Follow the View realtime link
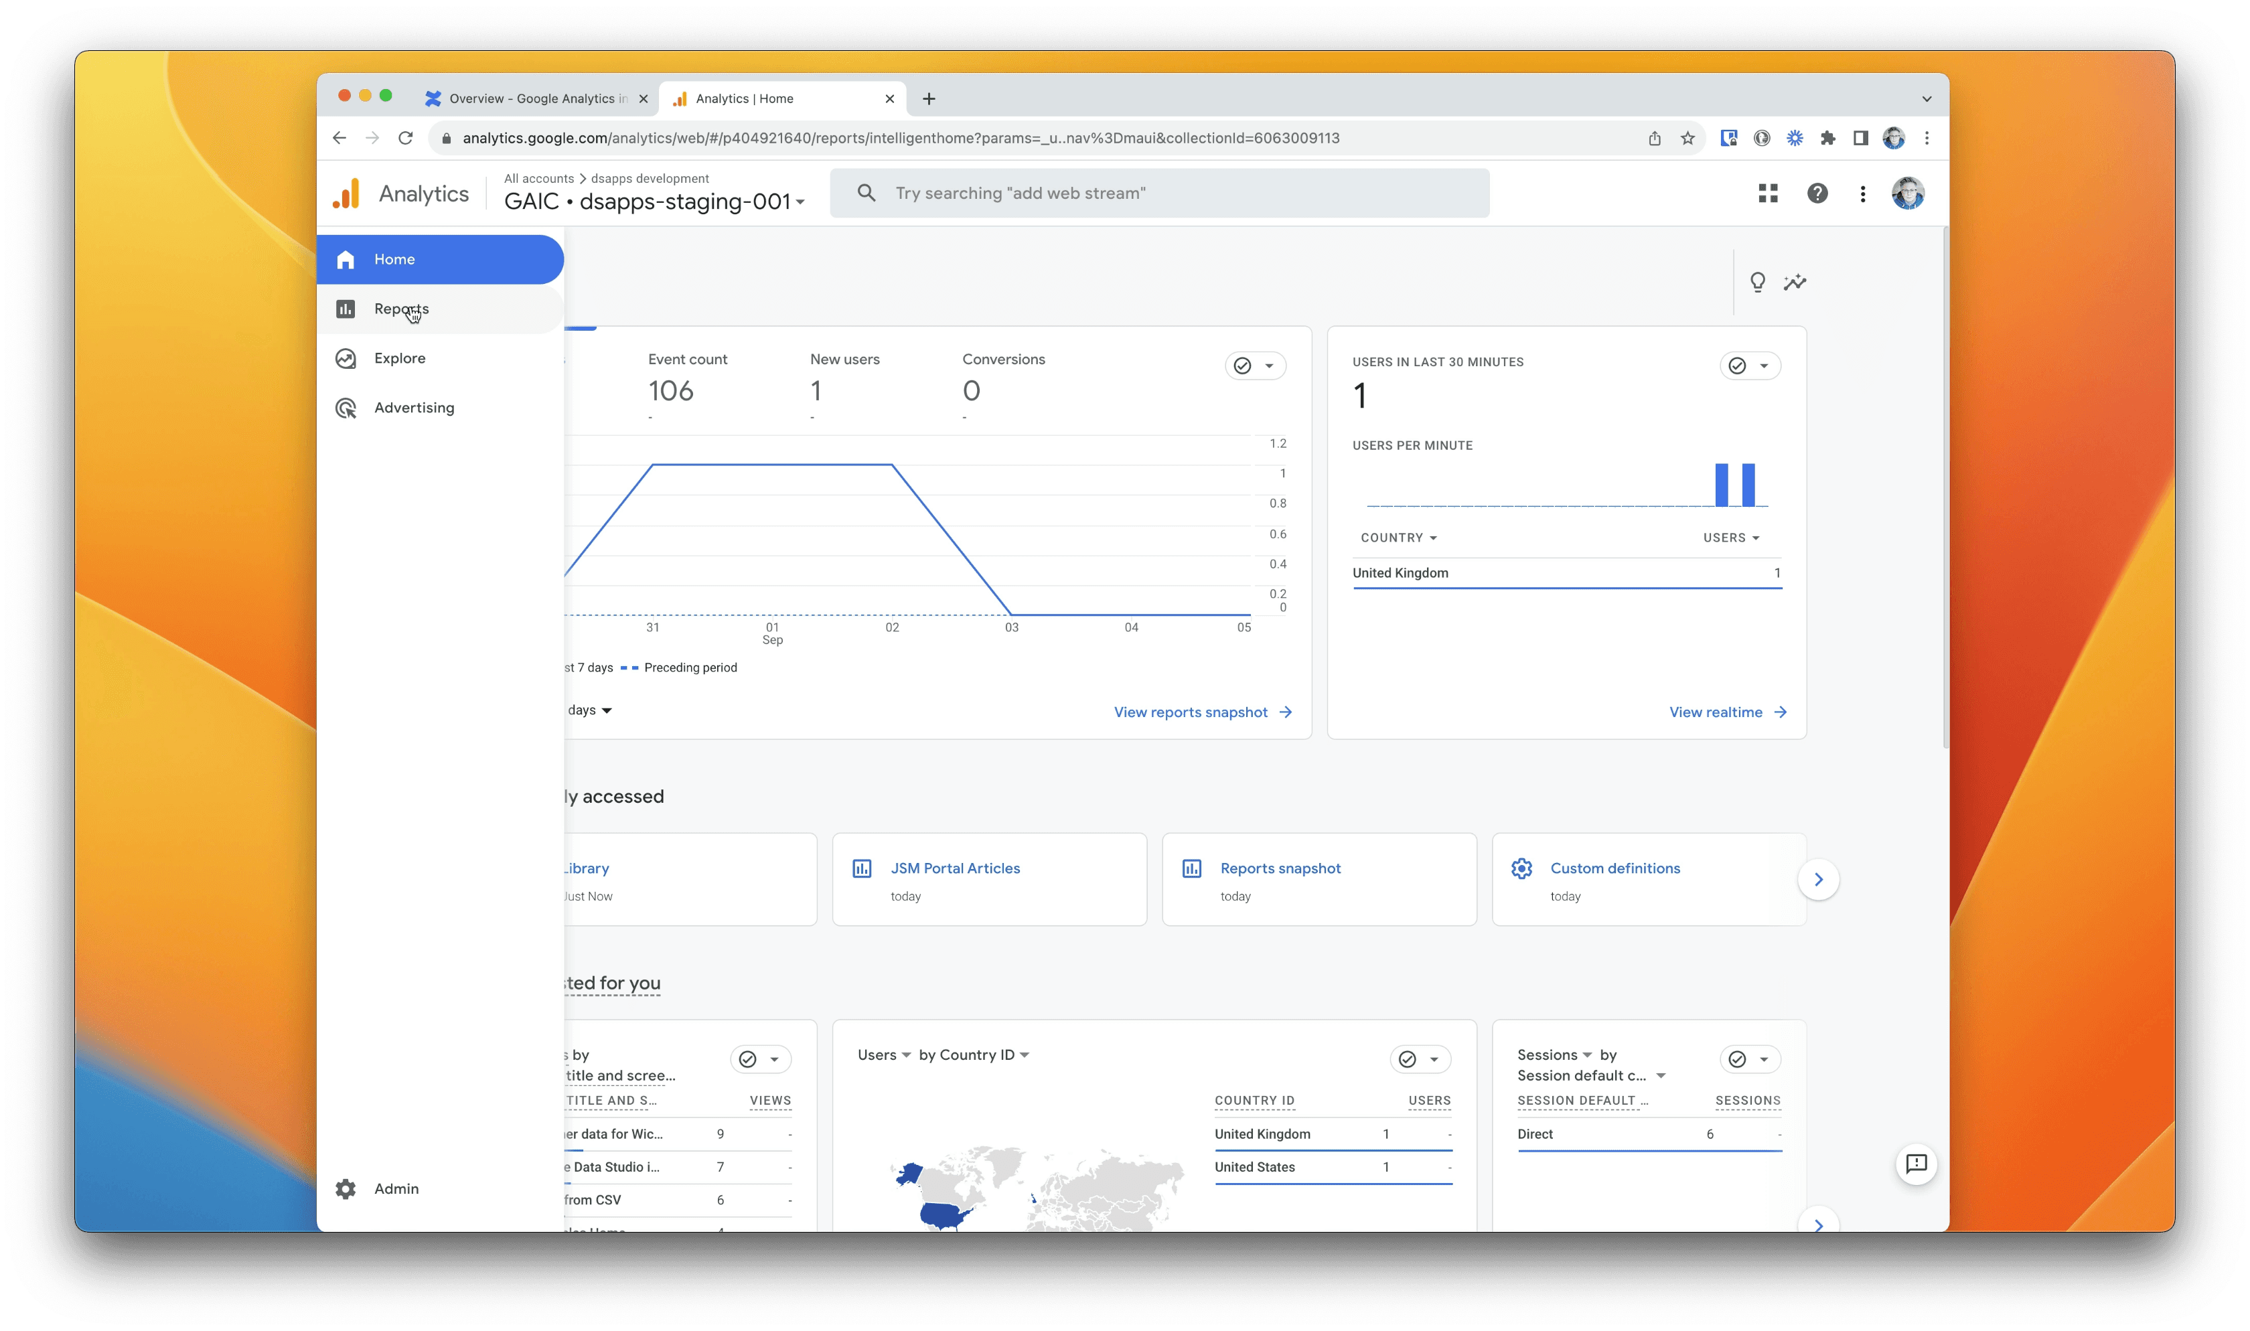This screenshot has height=1331, width=2250. [x=1727, y=712]
